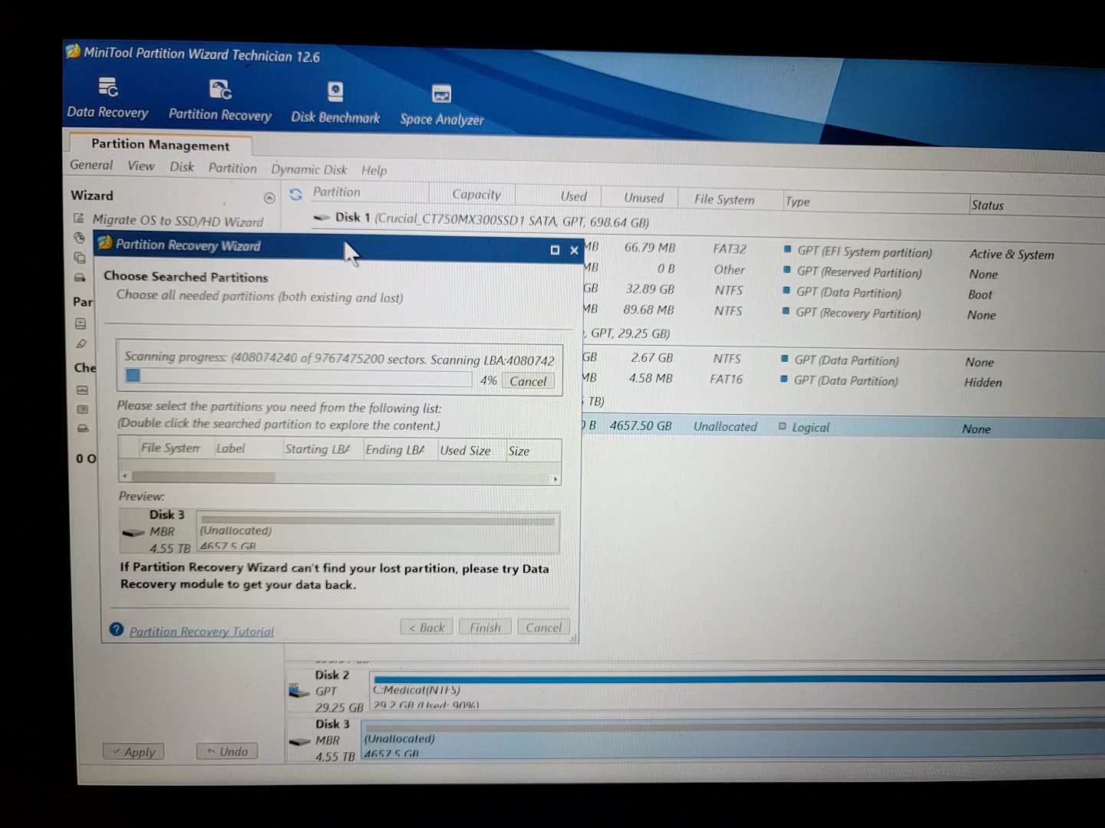
Task: Select the FAT16 Hidden data partition row
Action: point(843,380)
